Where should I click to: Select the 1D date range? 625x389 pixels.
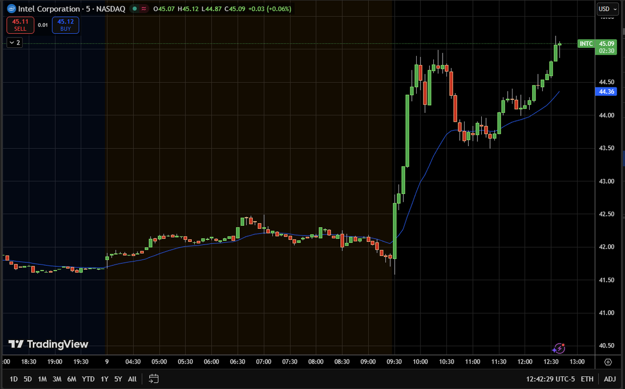(14, 379)
